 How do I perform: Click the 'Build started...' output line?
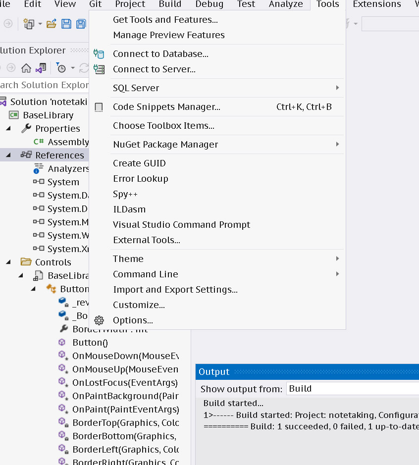(233, 403)
